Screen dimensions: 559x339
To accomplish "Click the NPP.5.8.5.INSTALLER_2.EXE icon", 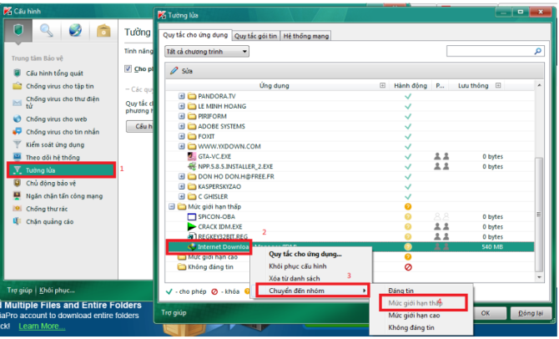I will (192, 166).
